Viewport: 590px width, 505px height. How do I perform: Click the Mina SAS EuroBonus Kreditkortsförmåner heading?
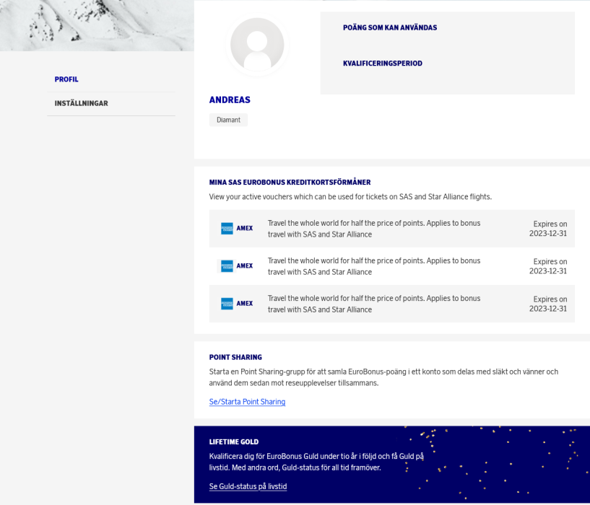click(x=290, y=183)
